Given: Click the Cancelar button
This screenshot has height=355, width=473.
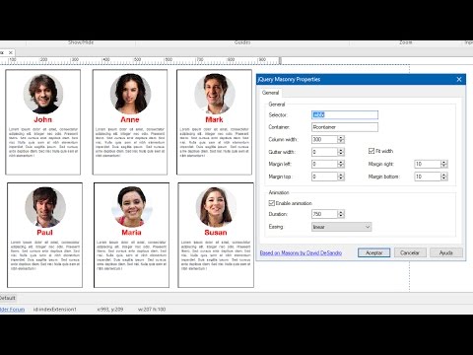Looking at the screenshot, I should click(410, 252).
